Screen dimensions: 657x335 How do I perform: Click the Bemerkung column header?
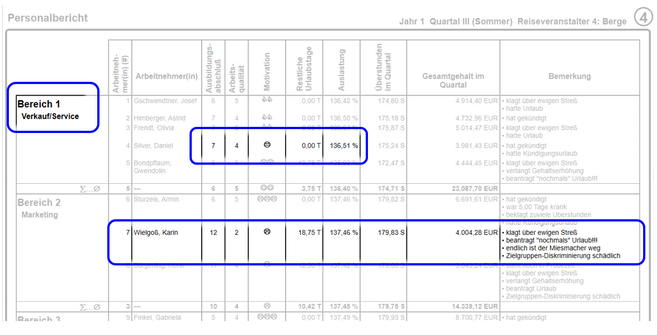pos(569,76)
